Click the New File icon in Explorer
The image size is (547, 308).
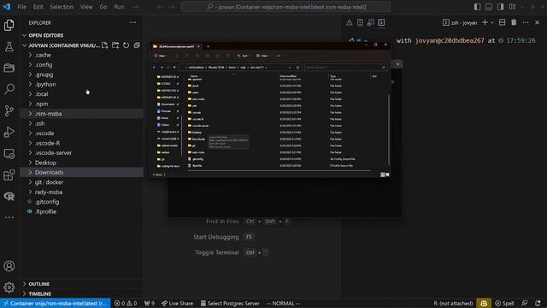pos(104,45)
